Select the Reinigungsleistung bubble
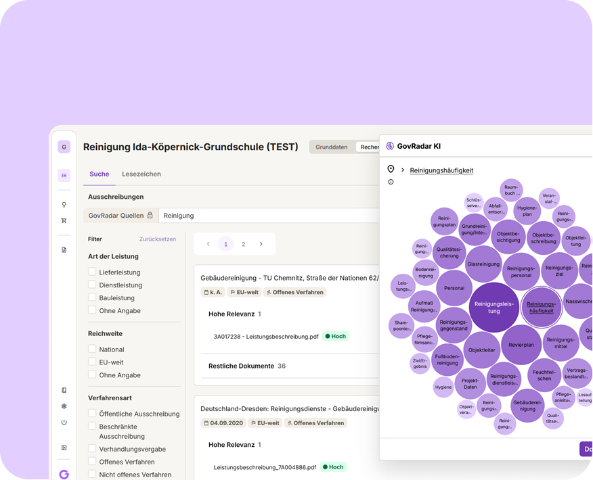Screen dimensions: 593x480 (493, 308)
